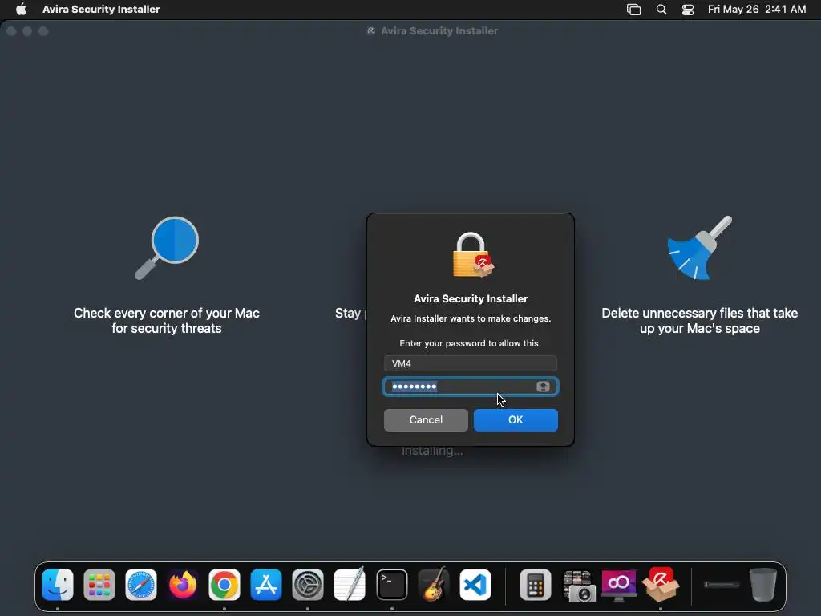Open the Avira Security Installer menu

click(x=101, y=9)
